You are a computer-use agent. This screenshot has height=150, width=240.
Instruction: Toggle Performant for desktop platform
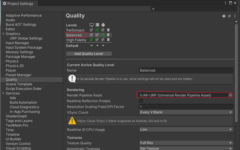pyautogui.click(x=91, y=30)
